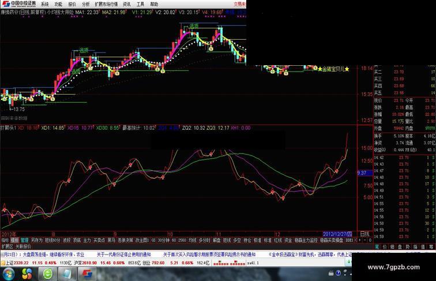Click the blue help icon in system tray
The height and width of the screenshot is (281, 436).
(338, 273)
